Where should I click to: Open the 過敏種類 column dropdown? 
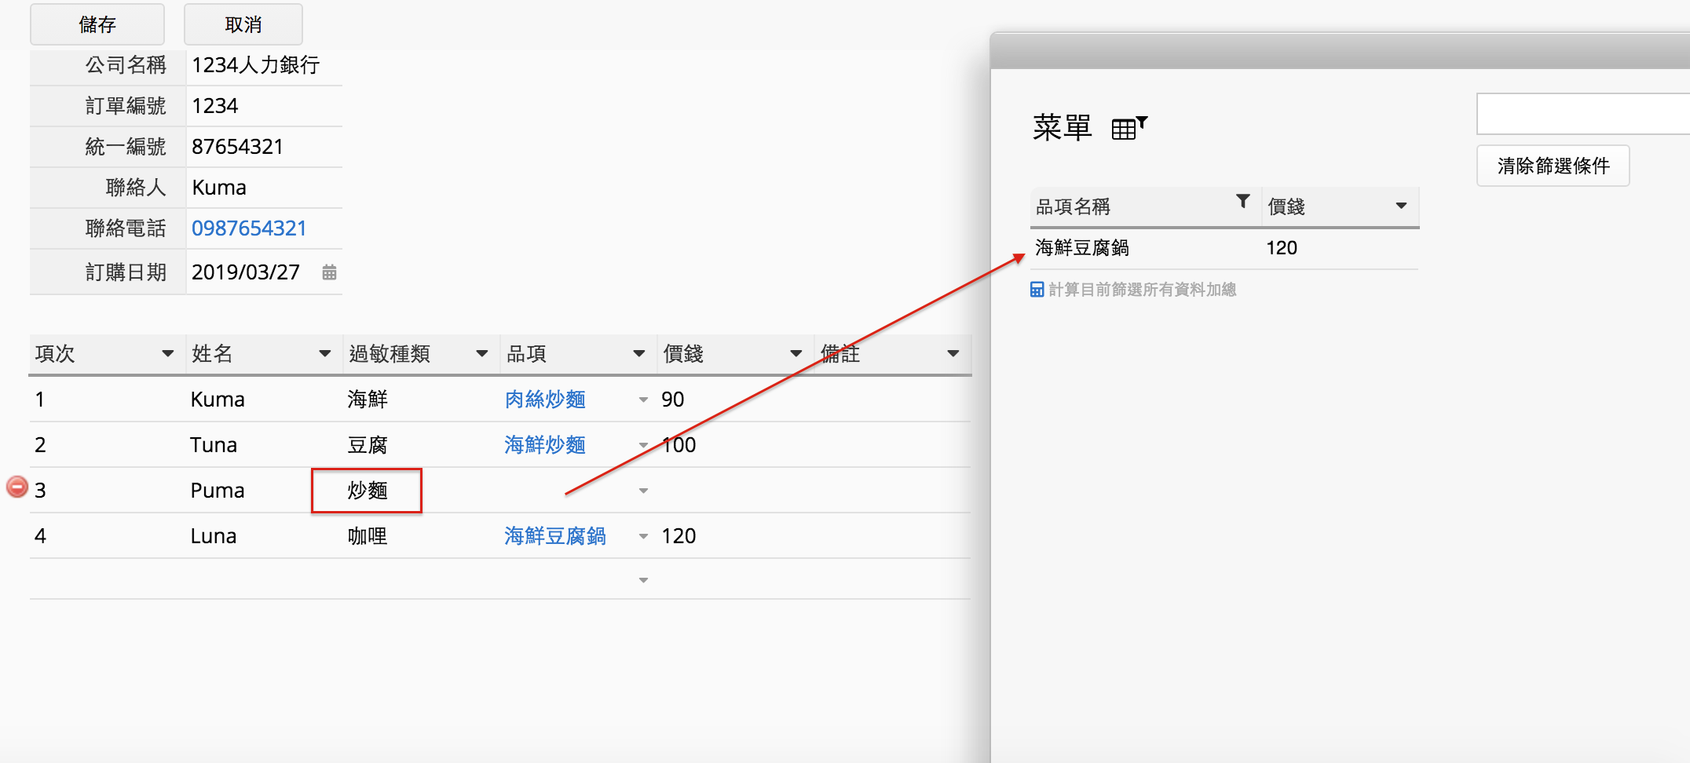click(x=481, y=354)
